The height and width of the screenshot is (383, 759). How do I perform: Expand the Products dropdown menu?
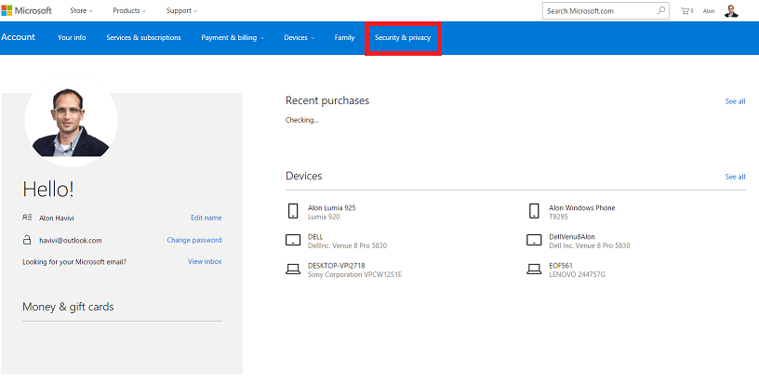[129, 10]
